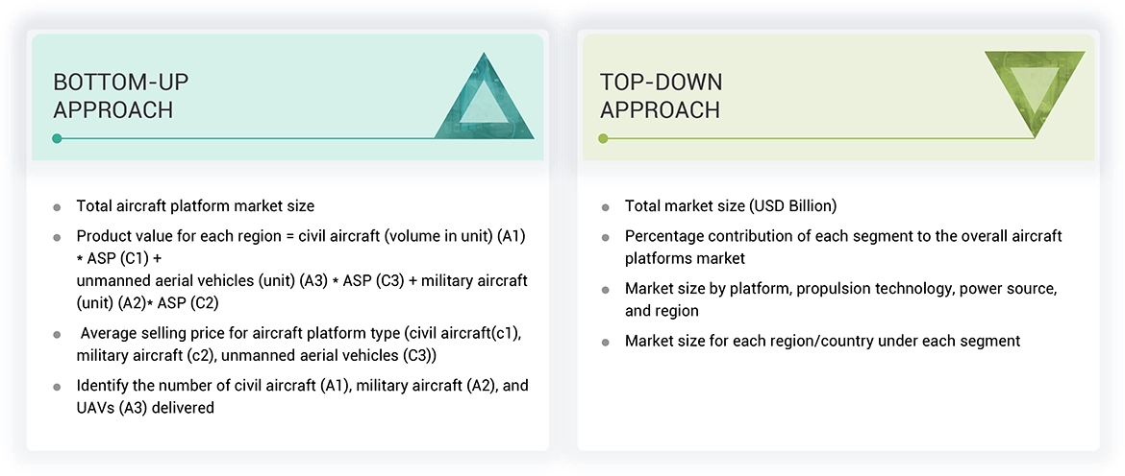
Task: Click bullet beside Total market size (USD Billion)
Action: pos(606,207)
